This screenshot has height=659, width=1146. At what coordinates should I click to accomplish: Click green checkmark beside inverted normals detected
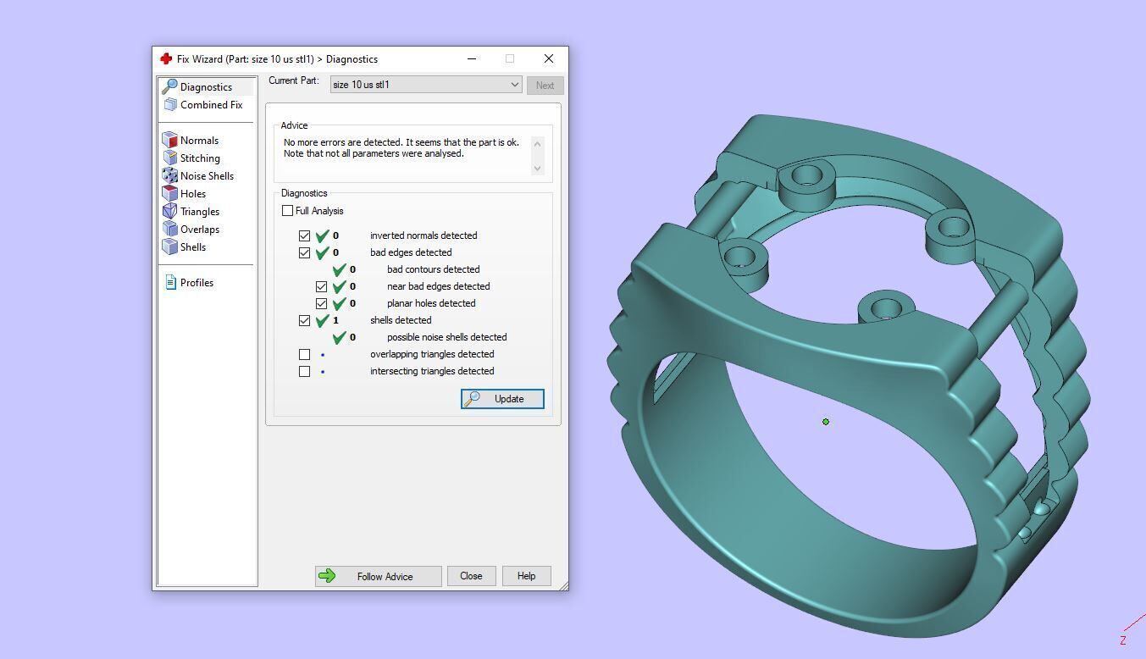(x=322, y=235)
